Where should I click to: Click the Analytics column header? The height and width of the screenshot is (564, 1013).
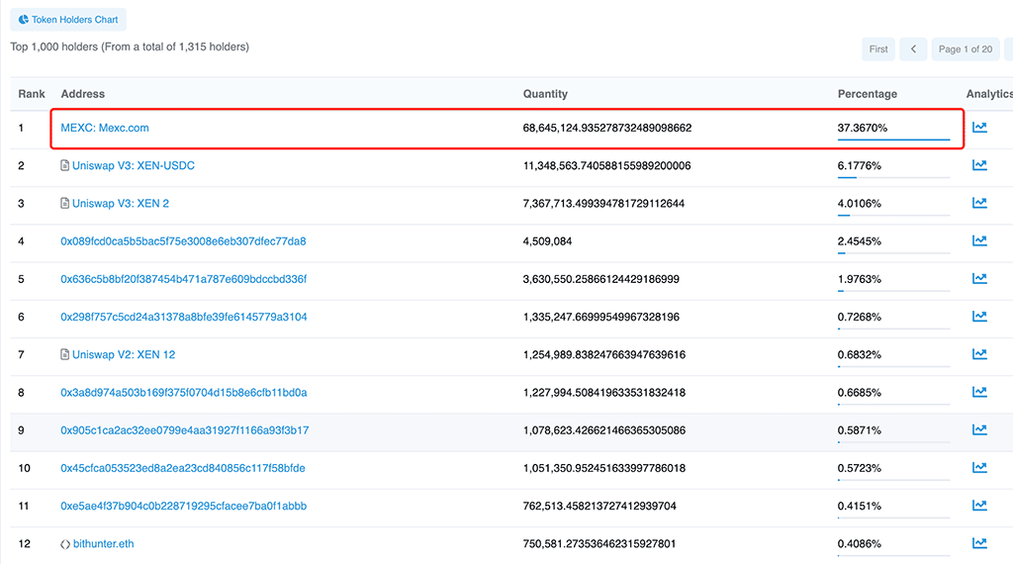(989, 94)
